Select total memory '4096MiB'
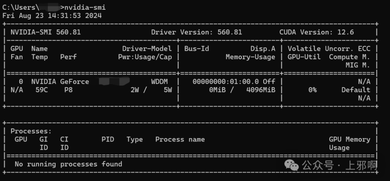 pos(261,90)
